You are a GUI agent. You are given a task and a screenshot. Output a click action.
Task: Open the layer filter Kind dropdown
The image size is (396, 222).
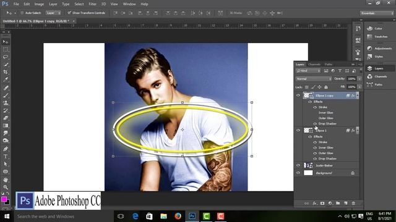click(x=308, y=71)
